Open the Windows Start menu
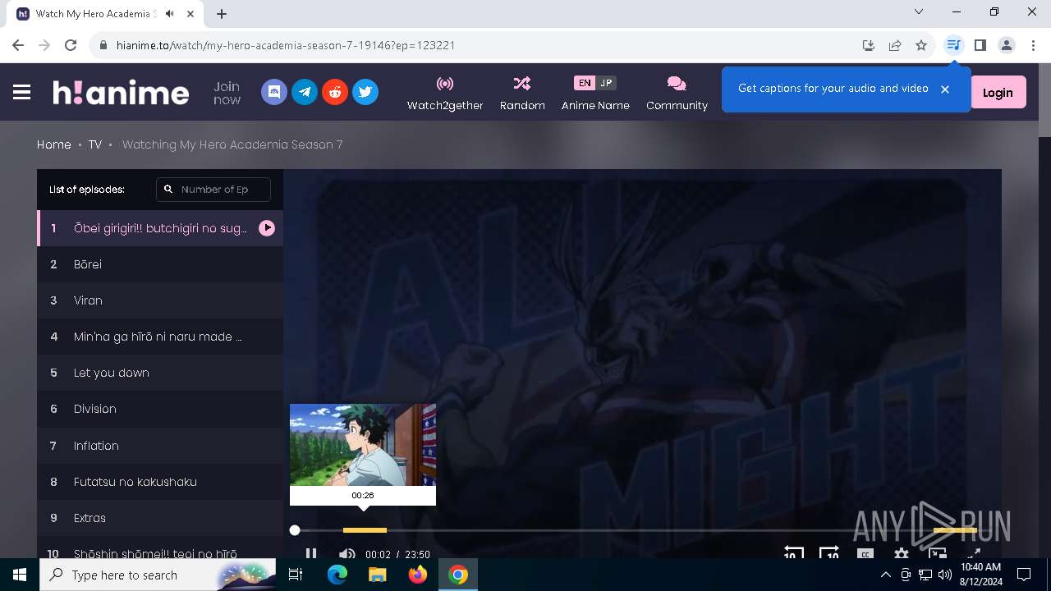This screenshot has width=1051, height=591. click(x=20, y=575)
